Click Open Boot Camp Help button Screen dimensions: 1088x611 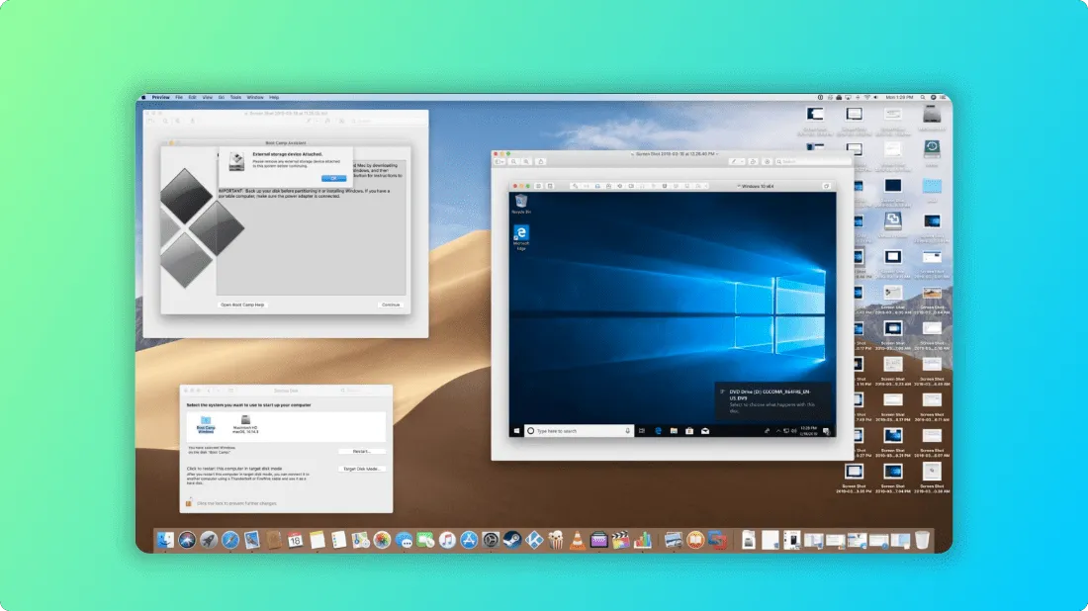point(242,305)
